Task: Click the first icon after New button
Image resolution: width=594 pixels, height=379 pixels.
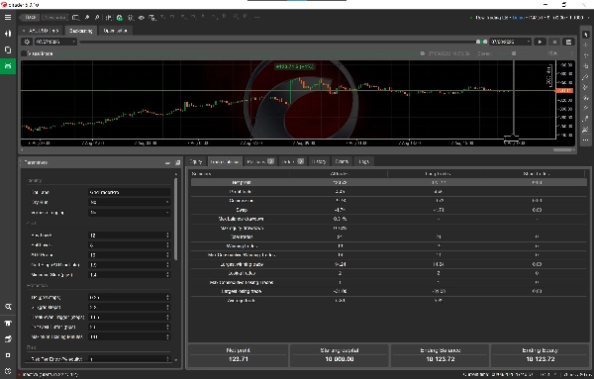Action: [76, 18]
